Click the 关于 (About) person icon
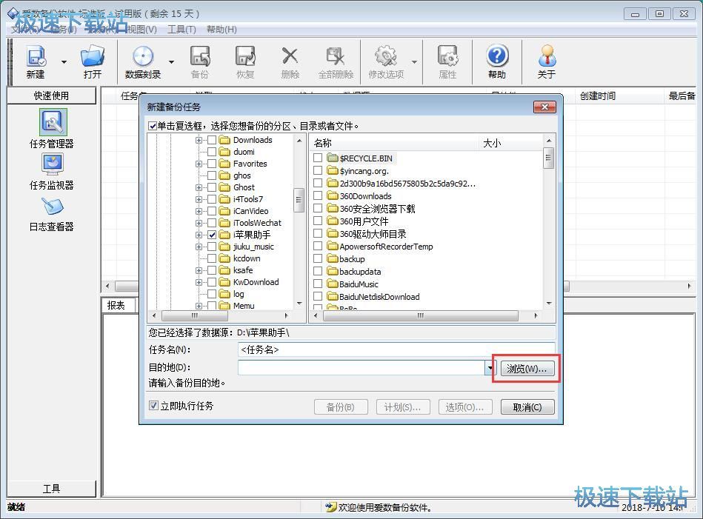This screenshot has width=703, height=519. (x=547, y=61)
